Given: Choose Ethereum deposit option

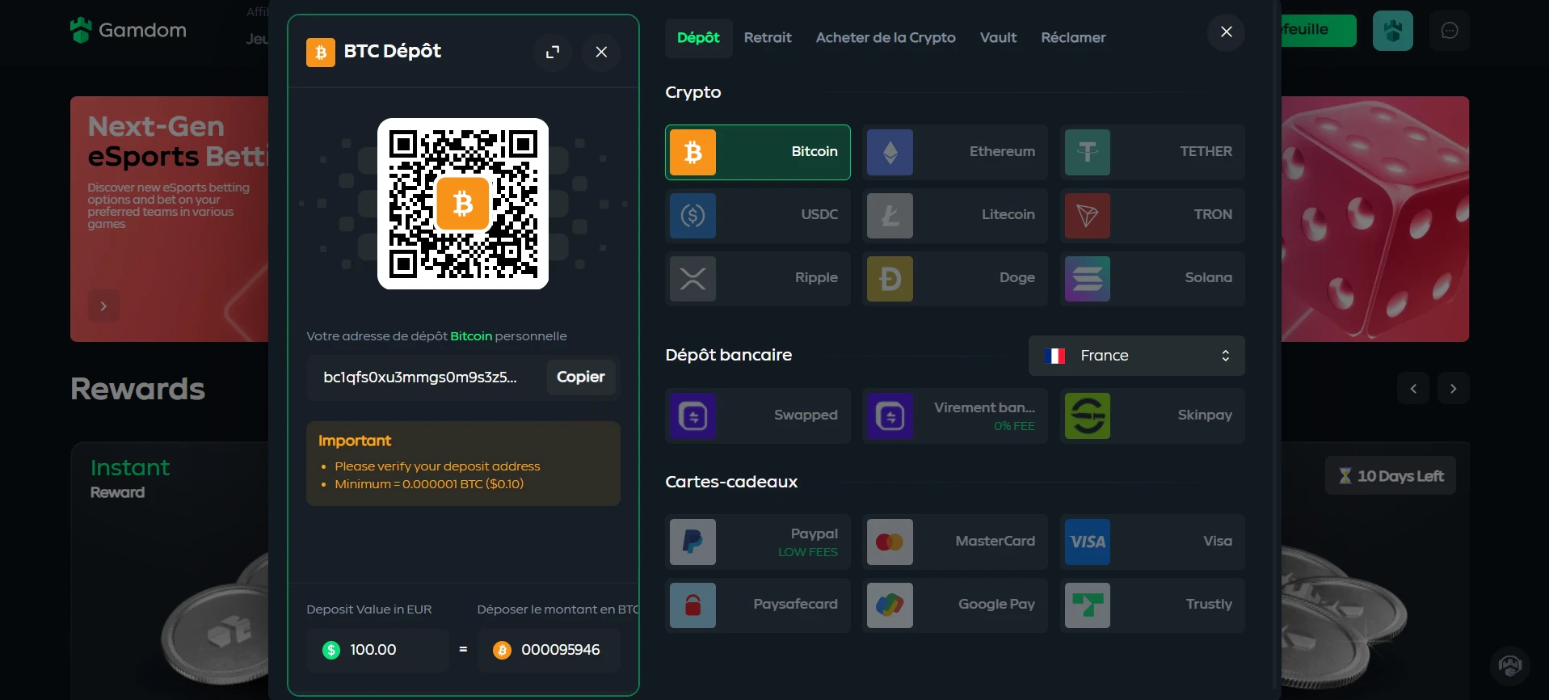Looking at the screenshot, I should coord(955,152).
